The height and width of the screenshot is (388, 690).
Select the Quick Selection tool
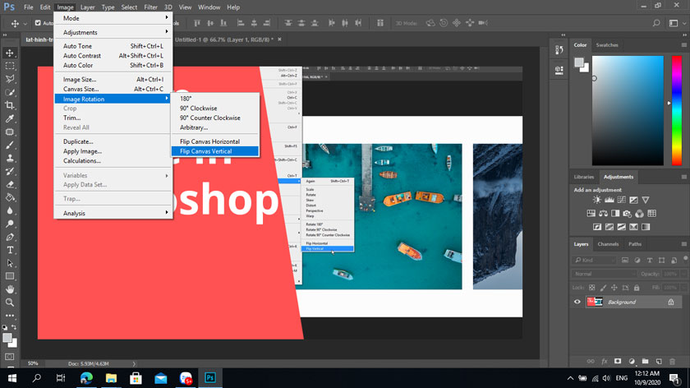pos(10,93)
